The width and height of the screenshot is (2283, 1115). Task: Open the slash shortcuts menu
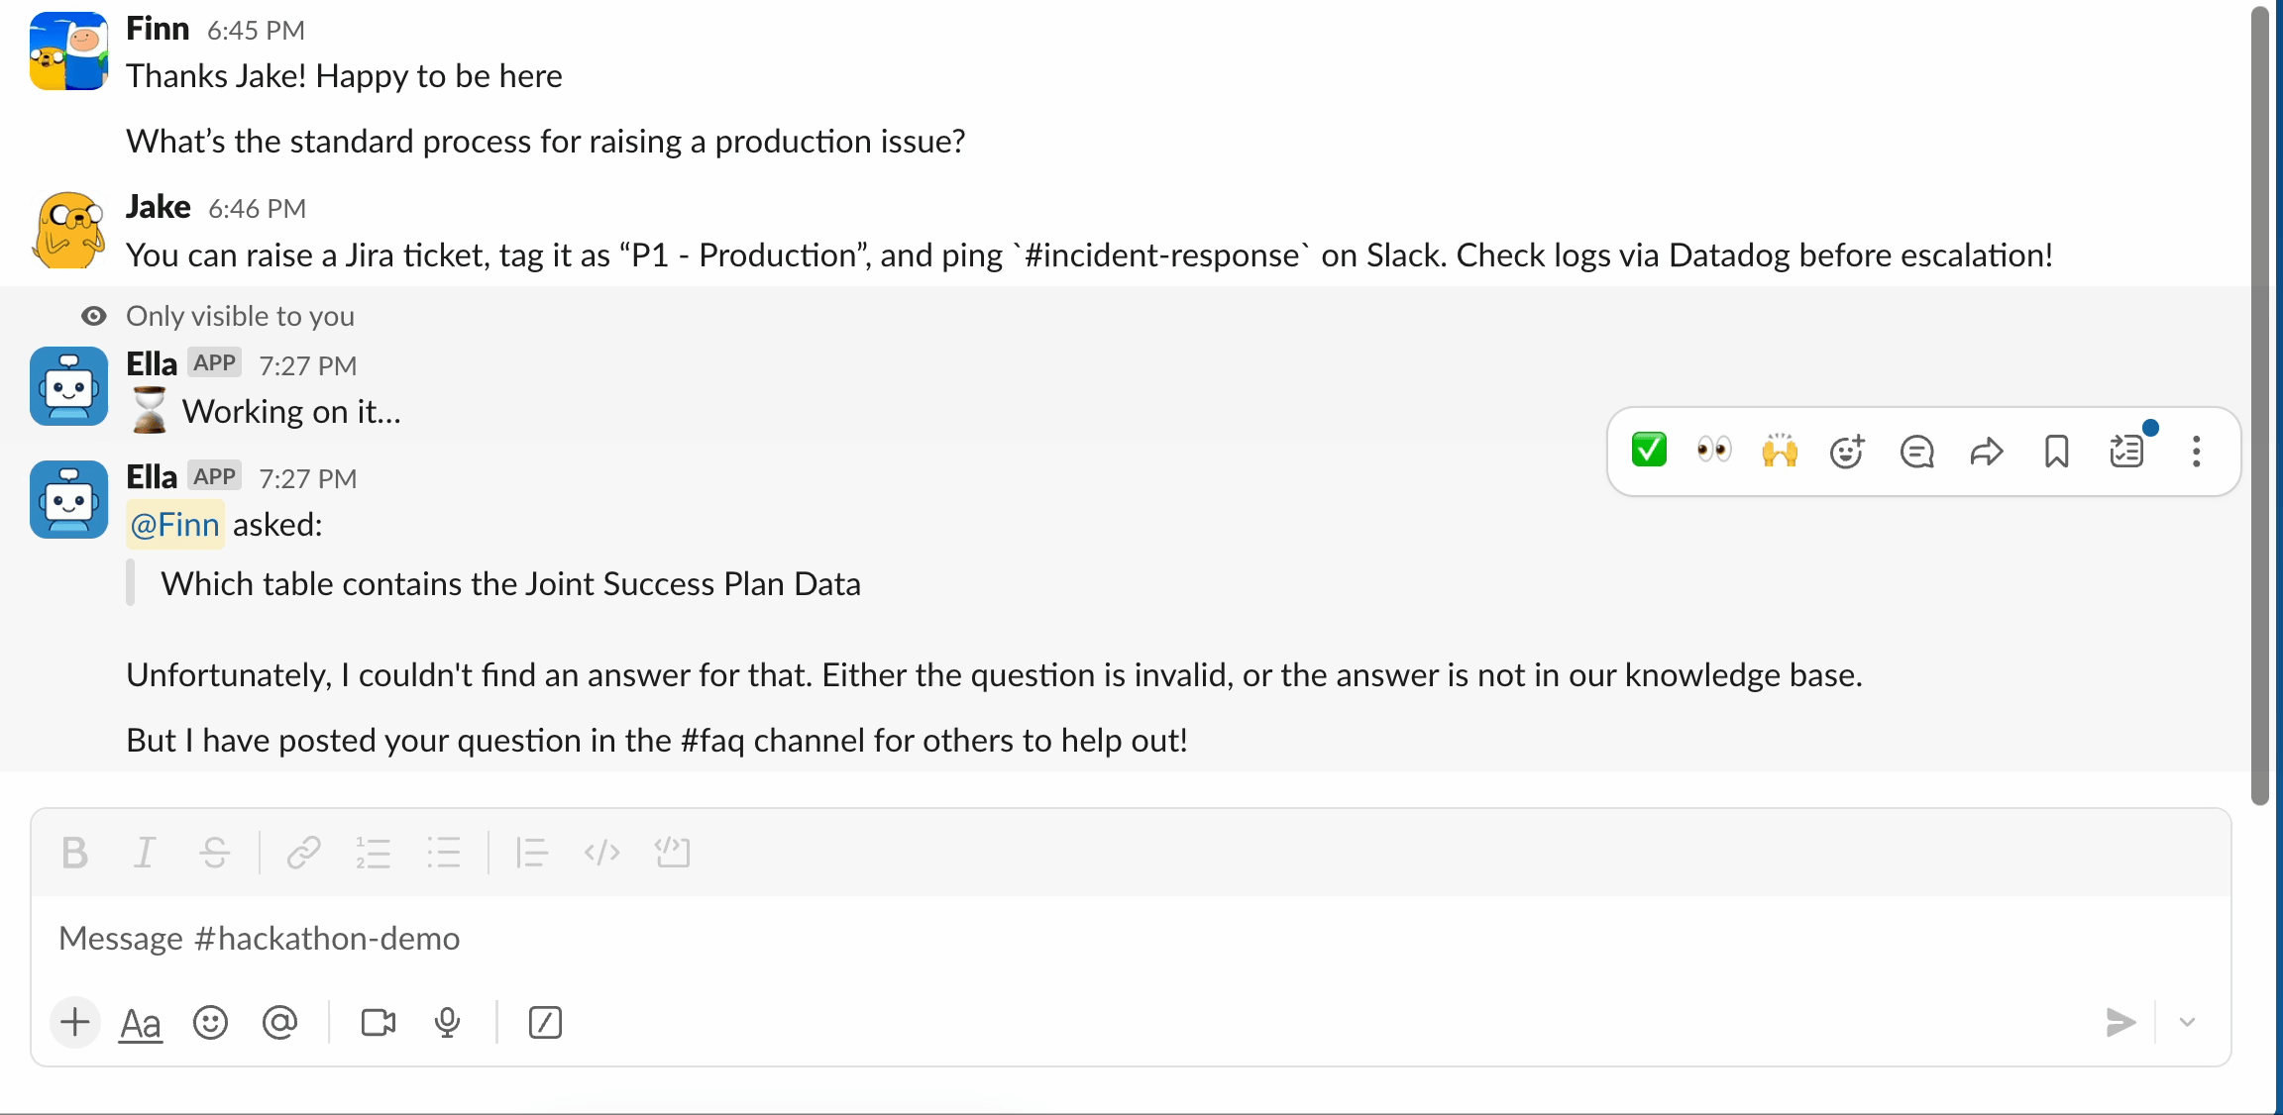[x=545, y=1022]
